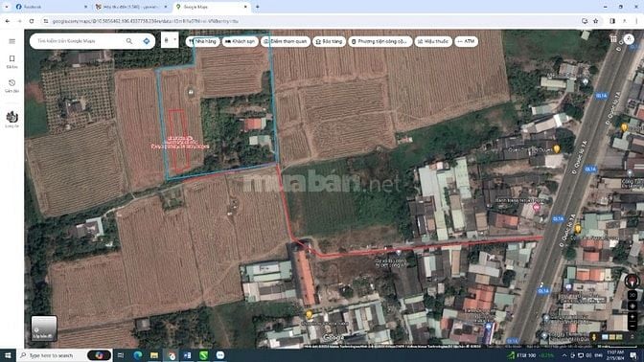This screenshot has height=362, width=644.
Task: Click the yellow Street View pegman
Action: (593, 337)
